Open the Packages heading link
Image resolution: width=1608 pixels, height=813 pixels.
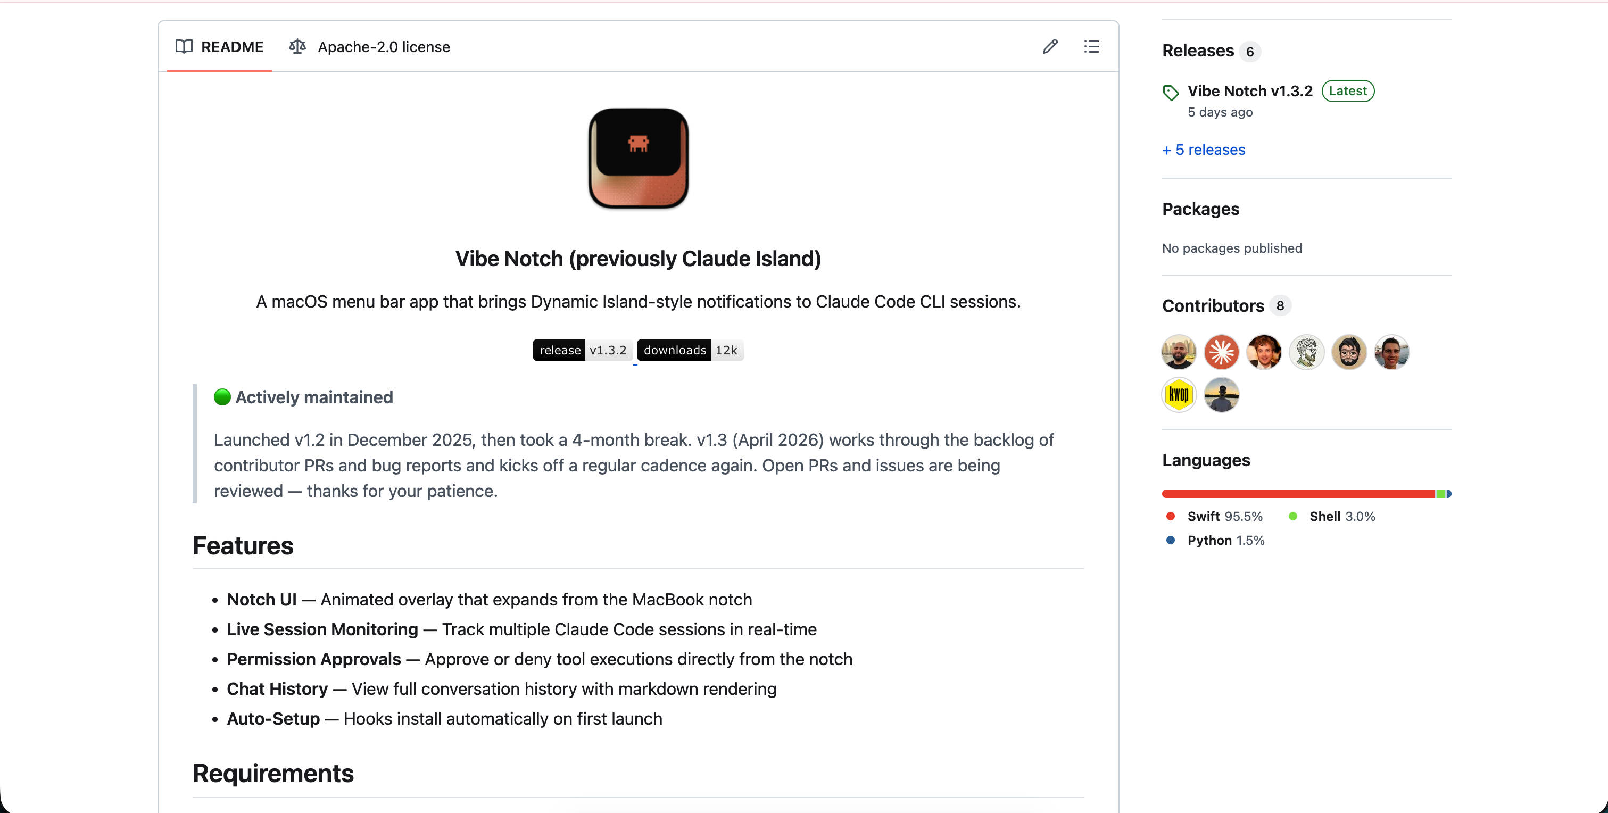tap(1200, 209)
